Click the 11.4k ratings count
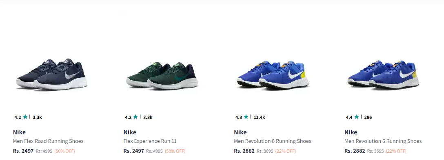 (259, 117)
